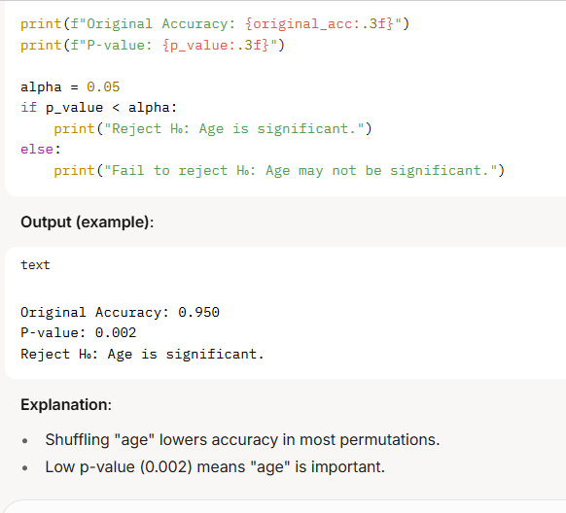Screen dimensions: 566x513
Task: Click output line 'Reject H₀: Age is significant.'
Action: (x=142, y=354)
